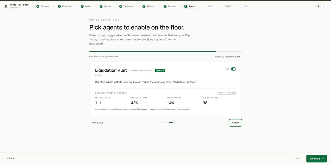
Task: Click the Back button in footer
Action: [x=10, y=158]
